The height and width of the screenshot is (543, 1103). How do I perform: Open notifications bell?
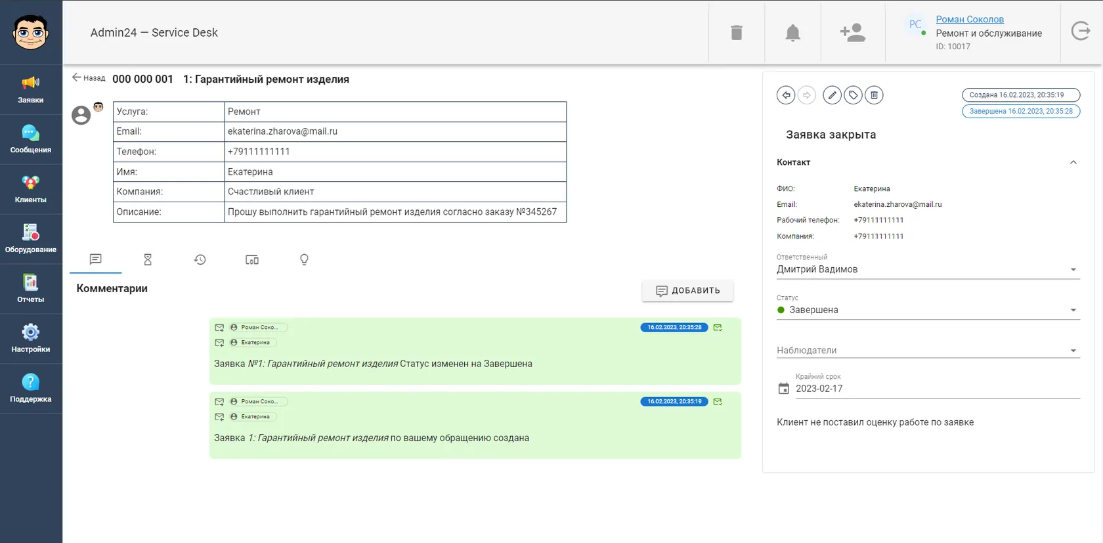793,32
